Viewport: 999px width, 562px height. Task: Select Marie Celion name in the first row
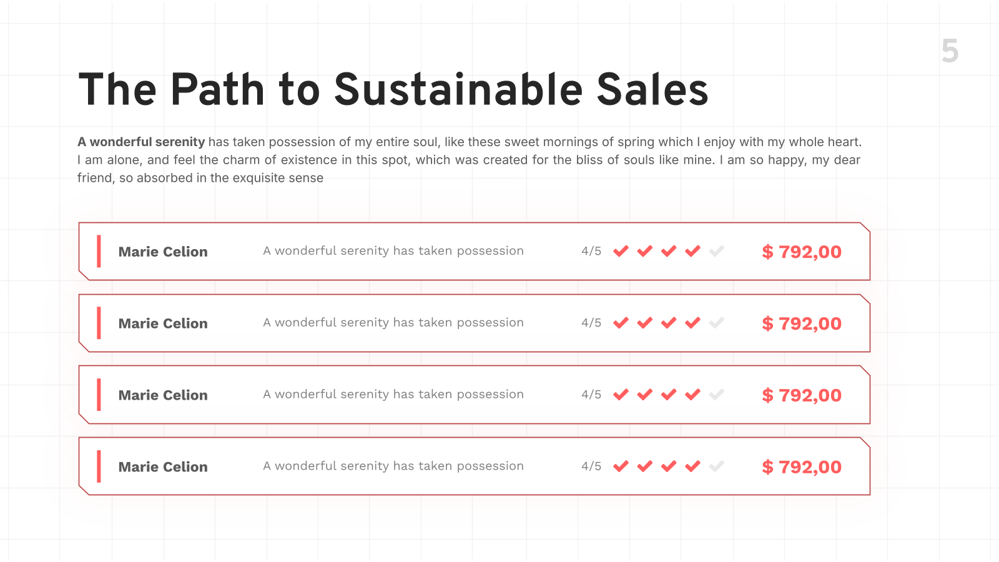(163, 252)
